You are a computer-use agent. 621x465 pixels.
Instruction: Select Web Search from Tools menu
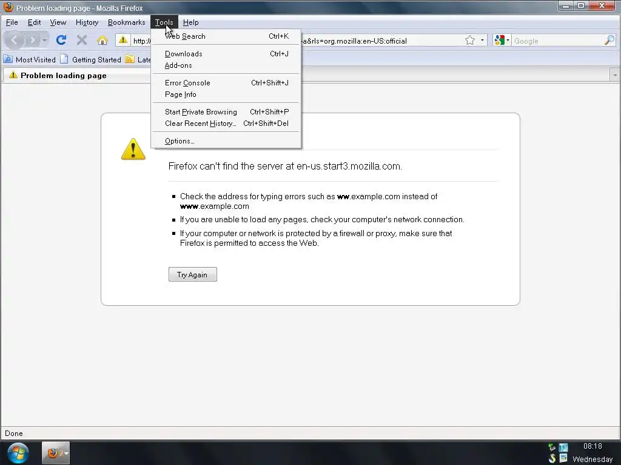pos(226,36)
